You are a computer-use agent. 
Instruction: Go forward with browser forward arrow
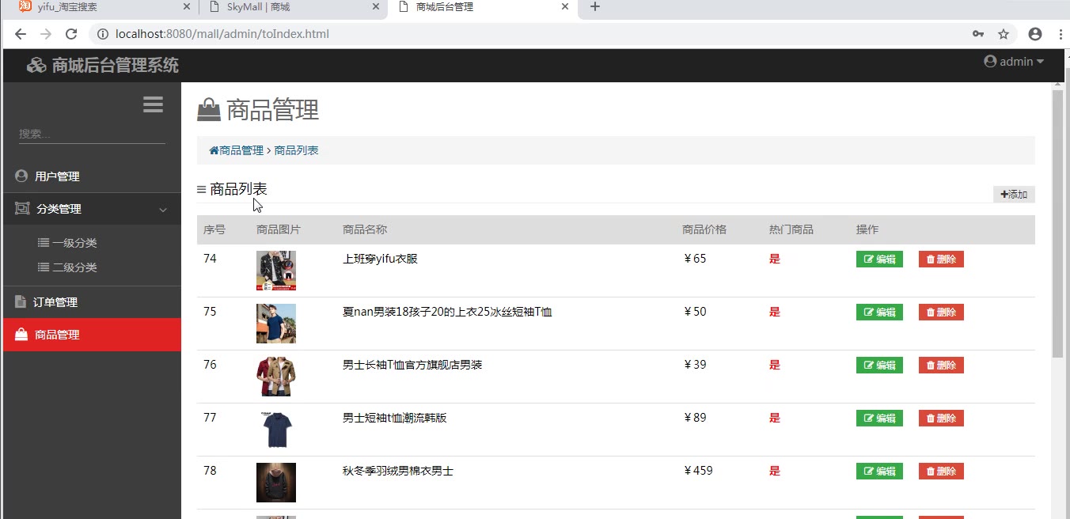pos(46,34)
